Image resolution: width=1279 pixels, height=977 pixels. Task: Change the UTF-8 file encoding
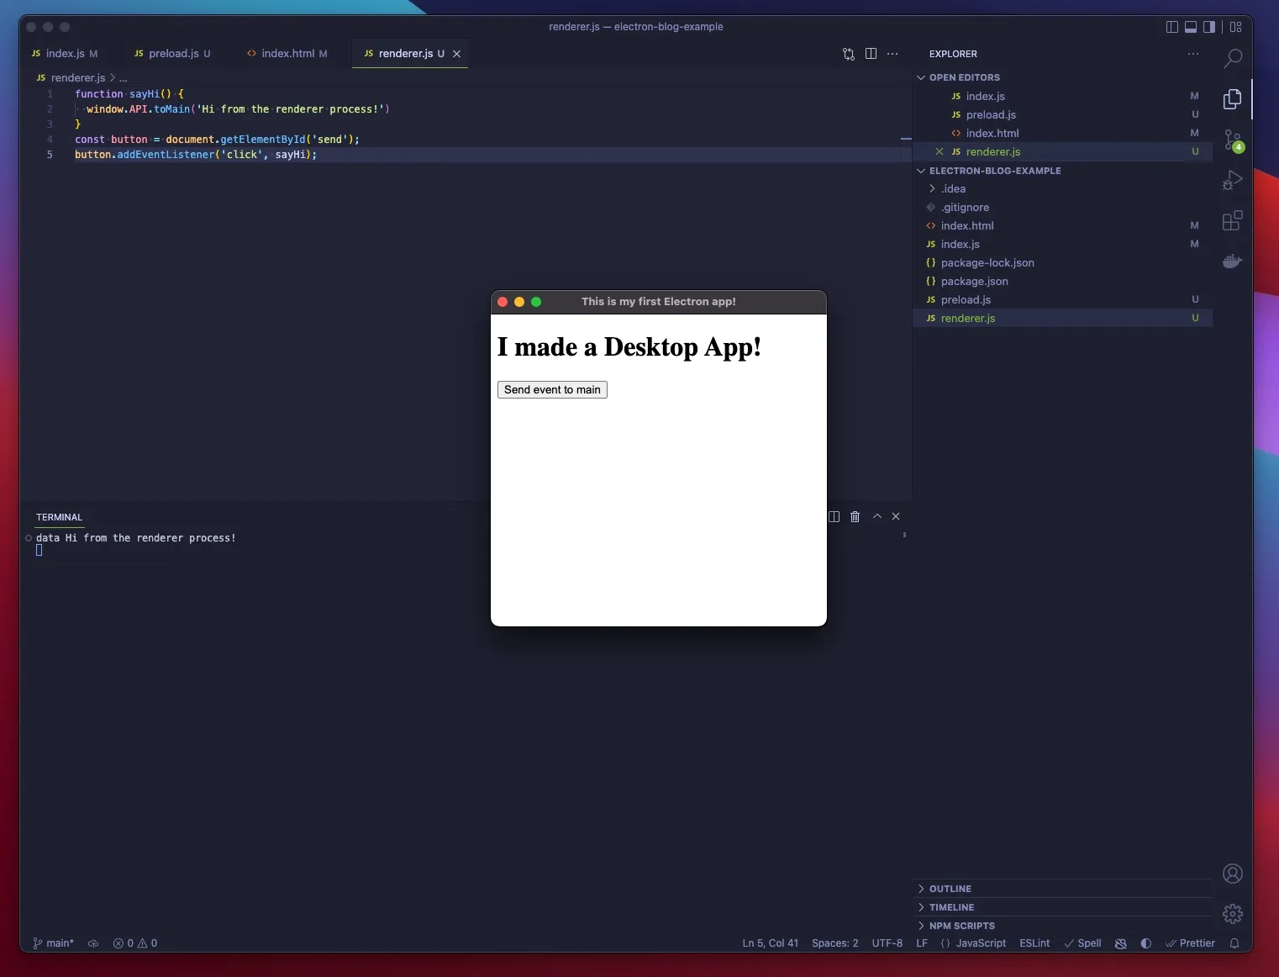(x=887, y=943)
